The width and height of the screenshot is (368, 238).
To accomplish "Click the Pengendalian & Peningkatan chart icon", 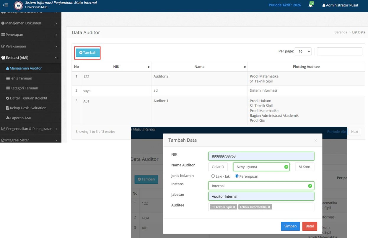I will [3, 129].
